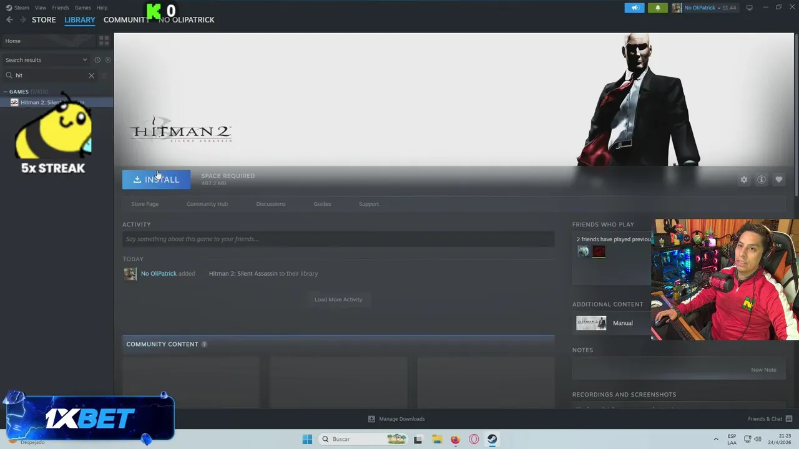View second red friend avatar
This screenshot has height=449, width=799.
[x=599, y=251]
